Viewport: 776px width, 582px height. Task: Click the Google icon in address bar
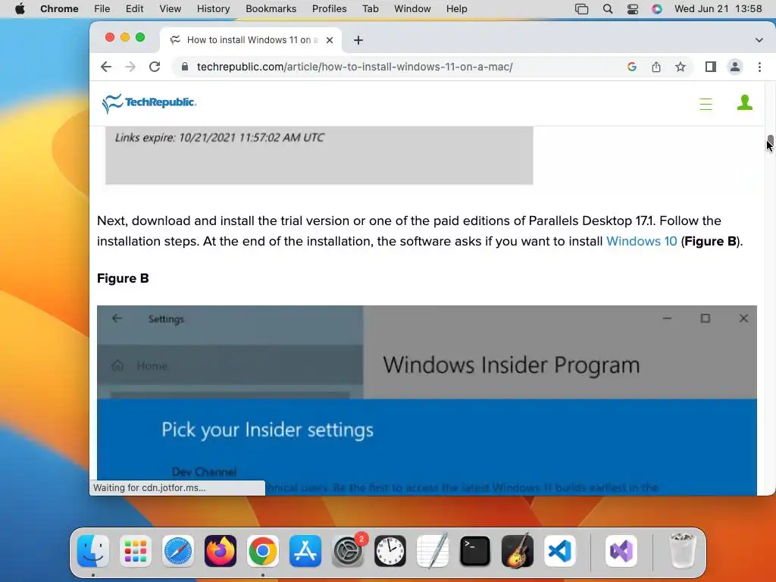tap(631, 67)
